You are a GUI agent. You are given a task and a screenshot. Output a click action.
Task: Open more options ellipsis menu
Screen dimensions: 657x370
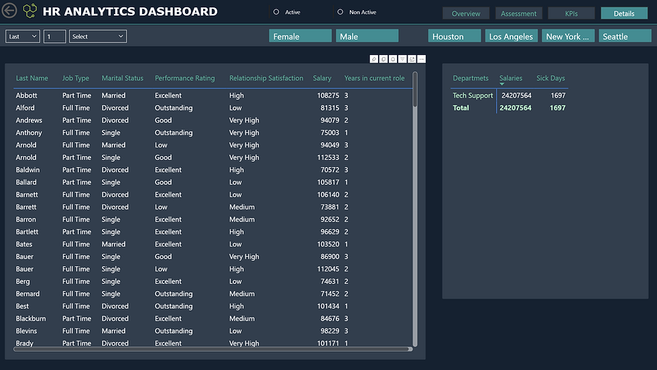[x=422, y=59]
